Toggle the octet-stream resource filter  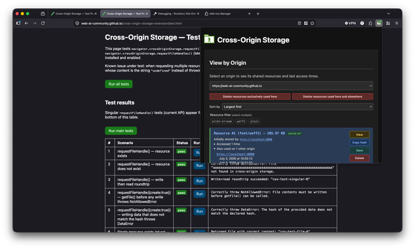(x=222, y=121)
